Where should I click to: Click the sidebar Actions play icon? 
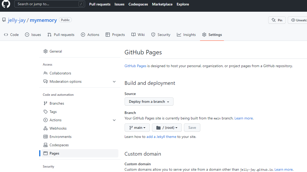46,120
